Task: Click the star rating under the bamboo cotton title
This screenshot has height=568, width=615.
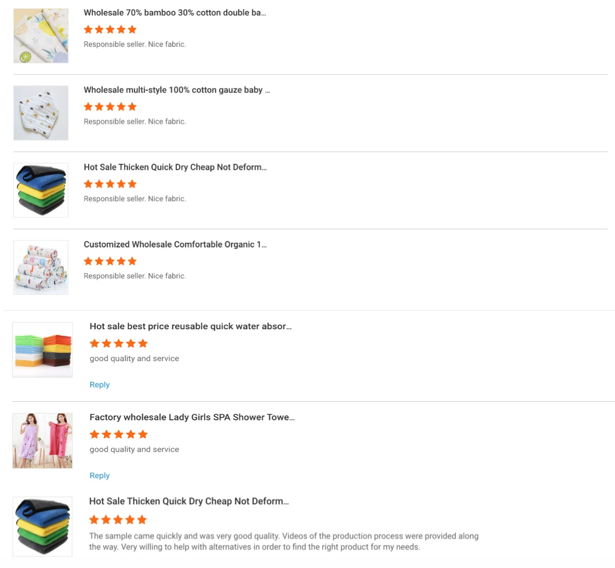Action: pos(110,29)
